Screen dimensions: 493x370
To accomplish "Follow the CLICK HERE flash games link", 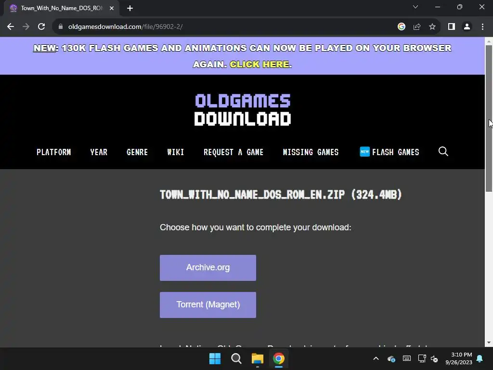I will click(259, 64).
